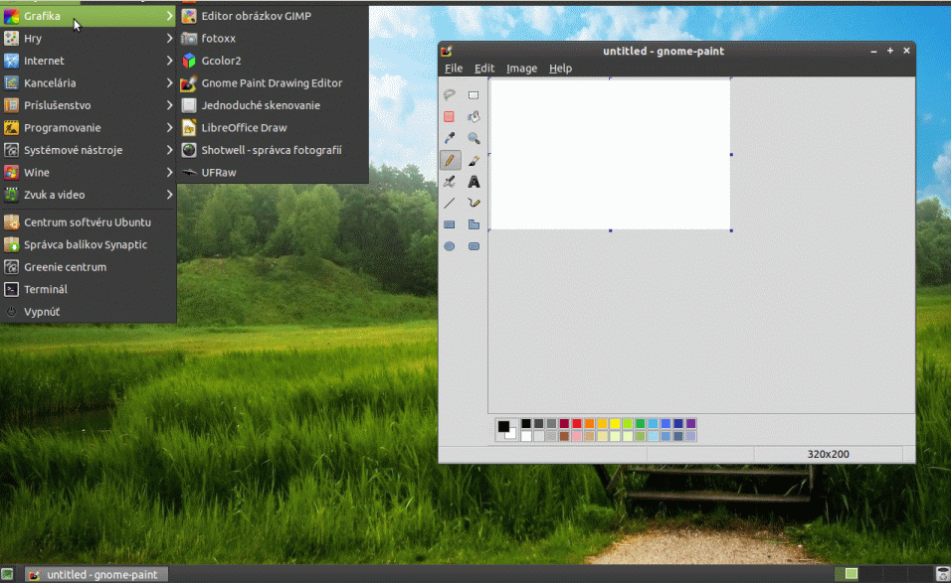This screenshot has width=951, height=584.
Task: Expand the Zvuk a video submenu arrow
Action: (x=169, y=195)
